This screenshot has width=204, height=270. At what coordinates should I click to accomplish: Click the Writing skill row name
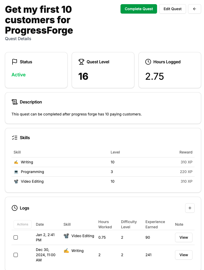click(27, 162)
